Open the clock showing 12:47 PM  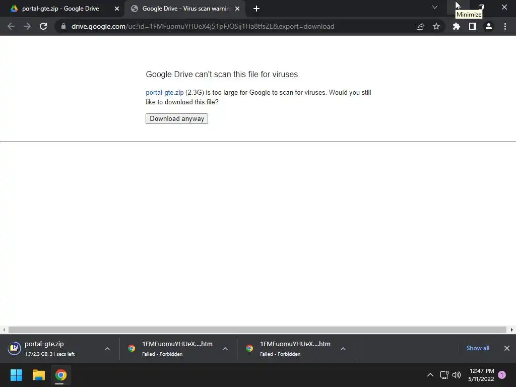[x=481, y=375]
